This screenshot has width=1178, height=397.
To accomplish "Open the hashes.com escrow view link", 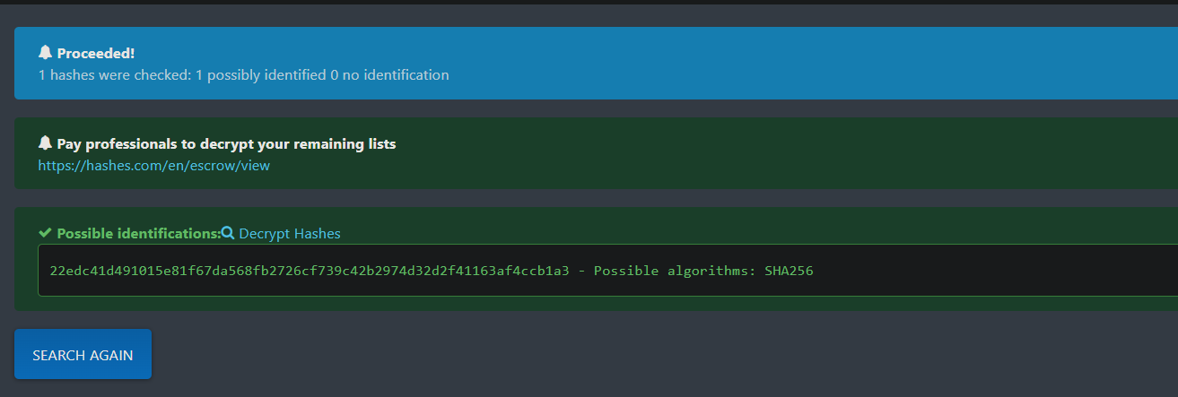I will click(153, 166).
